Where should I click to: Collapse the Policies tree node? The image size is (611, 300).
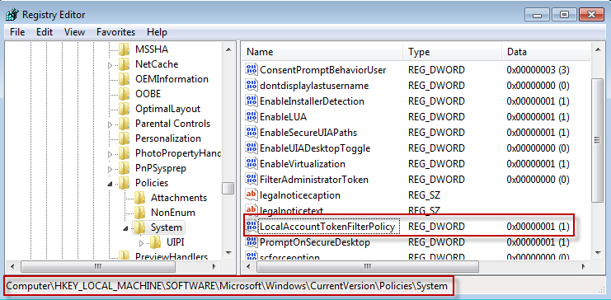click(110, 184)
